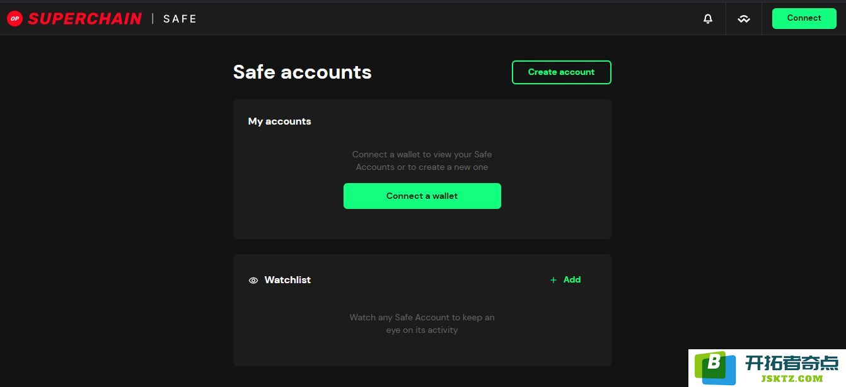The image size is (846, 387).
Task: Click the Watchlist heading
Action: click(287, 280)
